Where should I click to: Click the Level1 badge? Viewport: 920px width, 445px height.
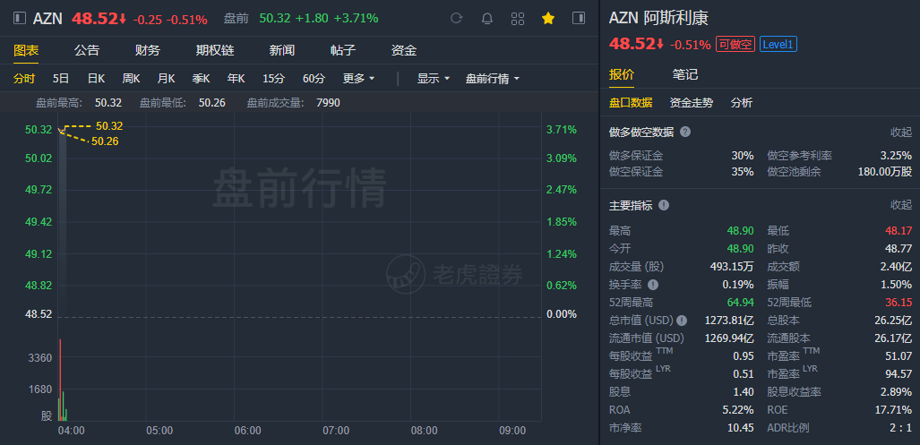point(778,44)
